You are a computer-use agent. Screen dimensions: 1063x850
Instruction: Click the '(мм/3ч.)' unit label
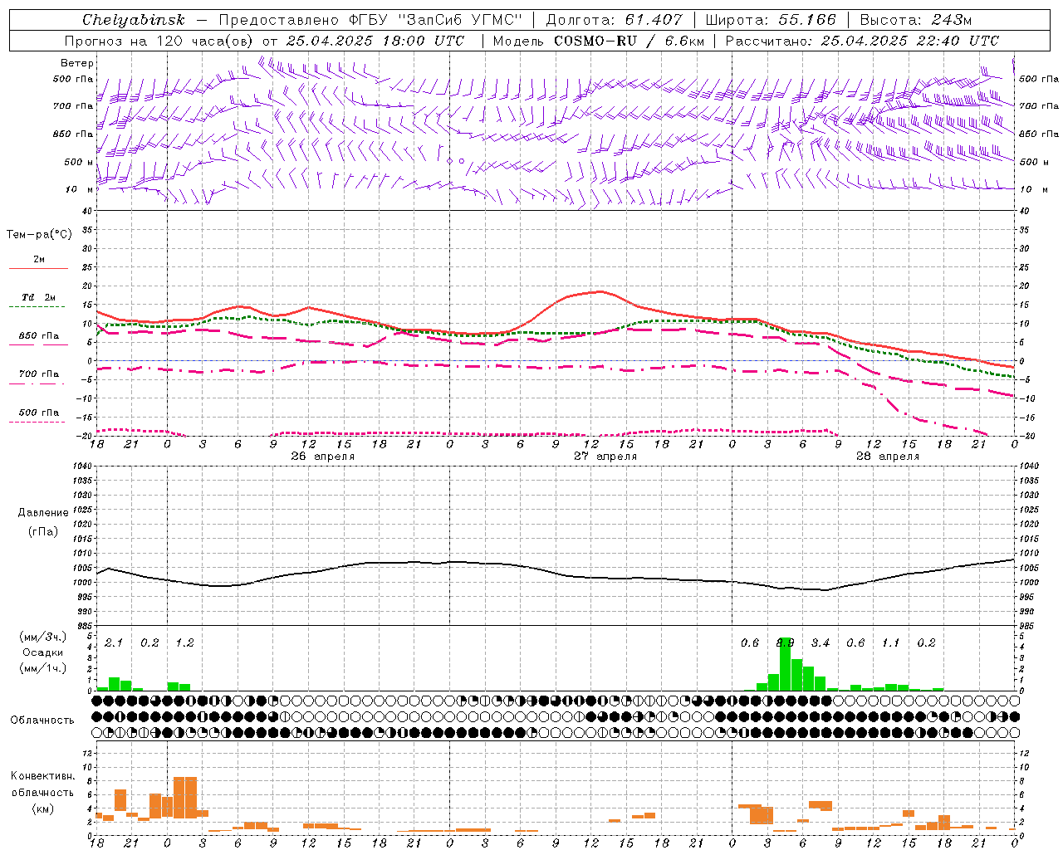coord(43,637)
